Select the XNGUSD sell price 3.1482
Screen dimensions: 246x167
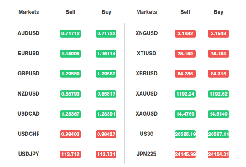click(x=185, y=33)
